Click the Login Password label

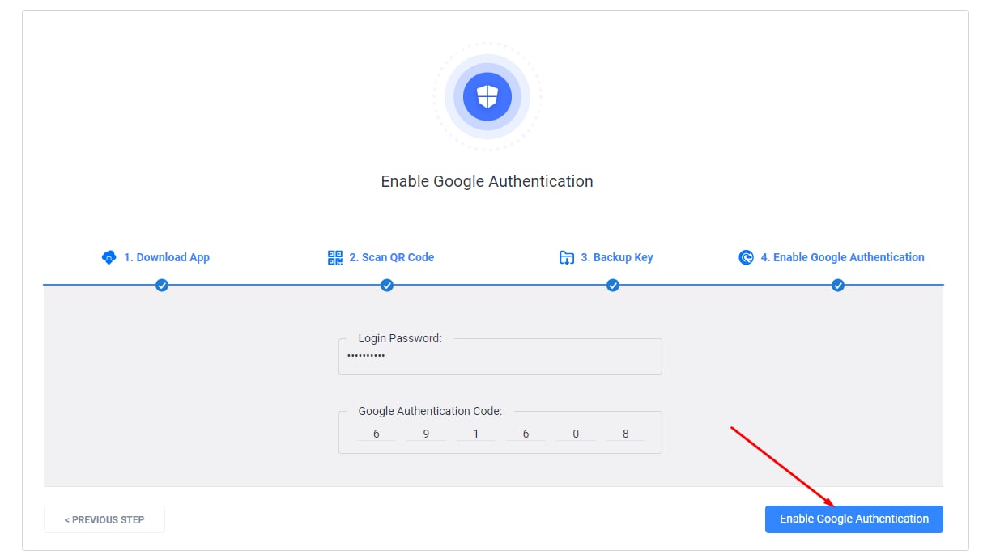(x=400, y=338)
